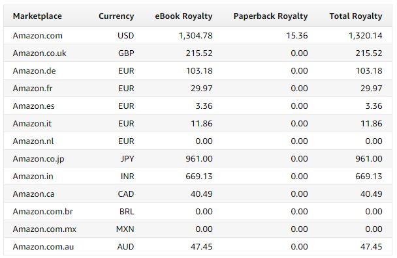Select the Amazon.com marketplace row
This screenshot has width=397, height=258.
pos(198,35)
